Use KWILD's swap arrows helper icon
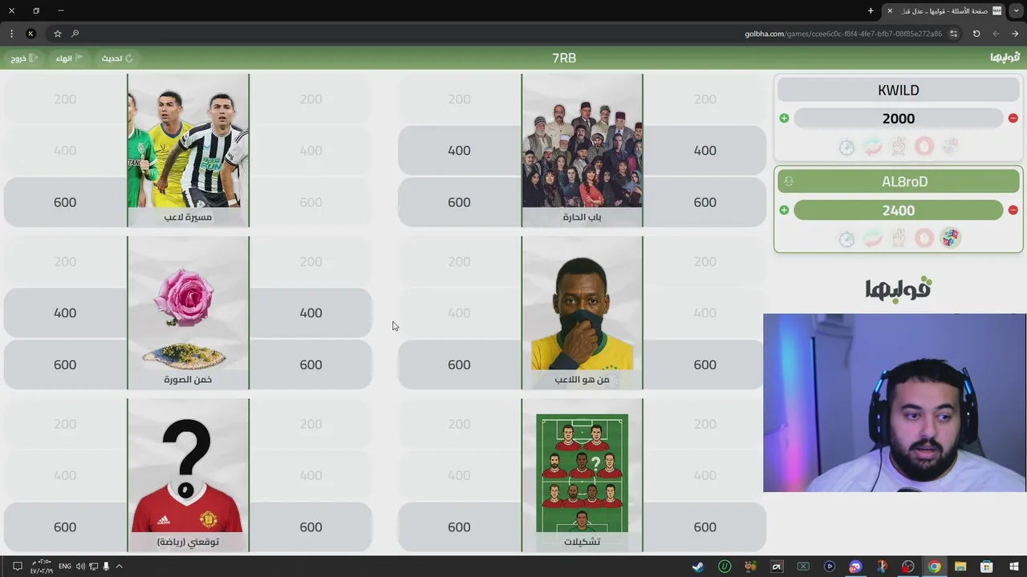 (873, 146)
